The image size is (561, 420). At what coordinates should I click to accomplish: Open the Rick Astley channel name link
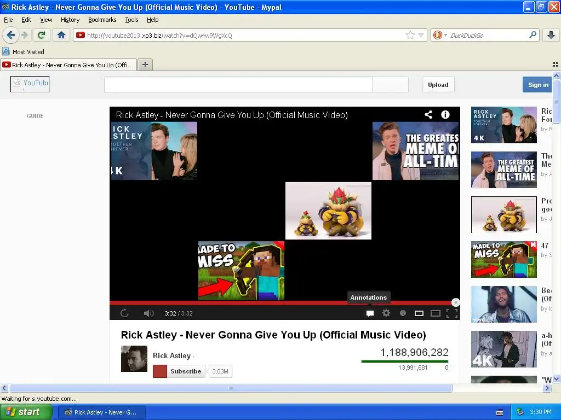(171, 355)
